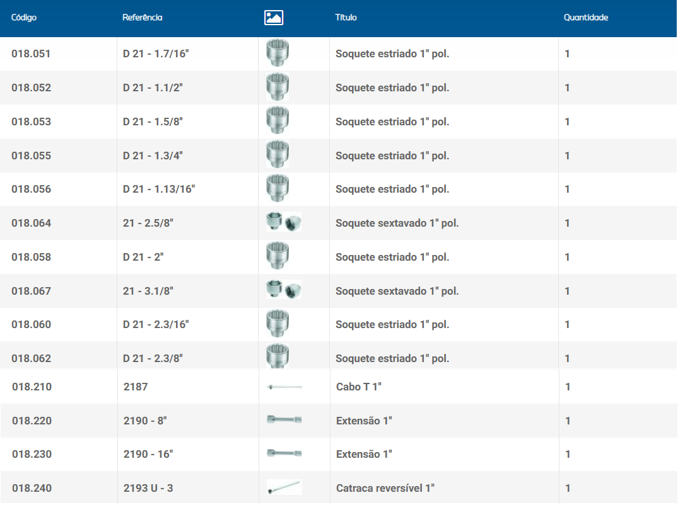Click the Título column header

click(346, 18)
